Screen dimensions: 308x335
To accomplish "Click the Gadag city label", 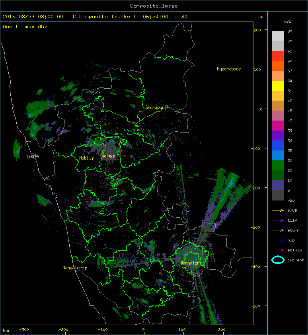I will 108,156.
